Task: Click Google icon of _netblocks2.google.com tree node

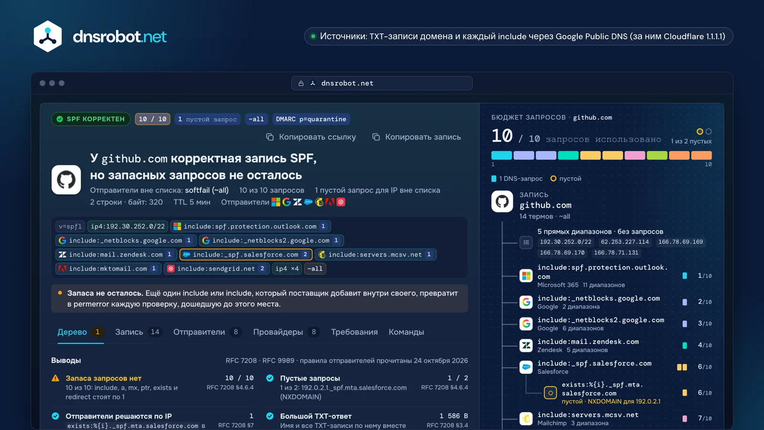Action: [x=526, y=323]
